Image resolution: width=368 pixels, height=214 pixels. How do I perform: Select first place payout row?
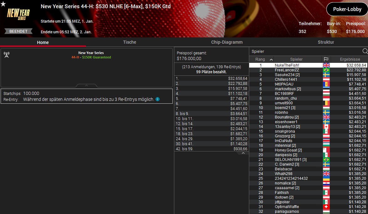[x=211, y=79]
